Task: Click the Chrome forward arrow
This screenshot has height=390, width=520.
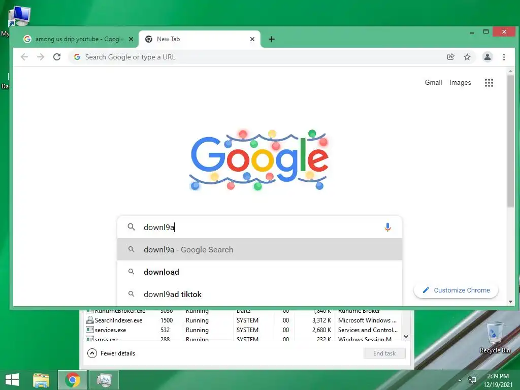Action: pos(41,57)
